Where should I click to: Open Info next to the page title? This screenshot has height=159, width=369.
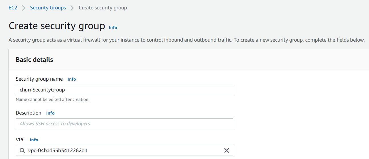click(x=113, y=28)
